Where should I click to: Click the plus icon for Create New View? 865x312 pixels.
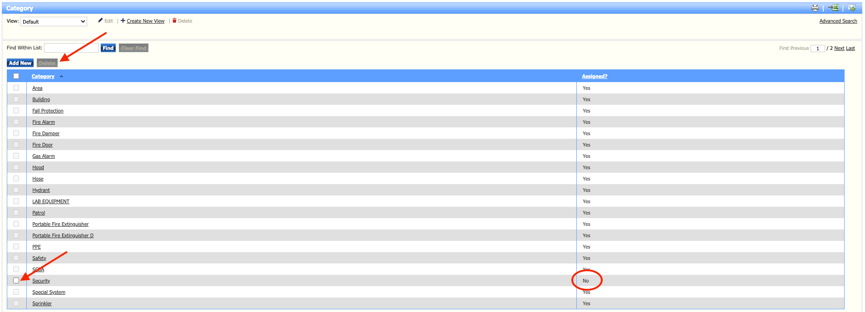click(123, 20)
